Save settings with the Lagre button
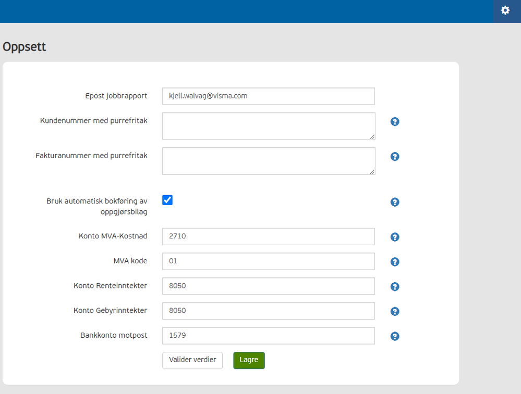Viewport: 521px width, 394px height. tap(249, 360)
